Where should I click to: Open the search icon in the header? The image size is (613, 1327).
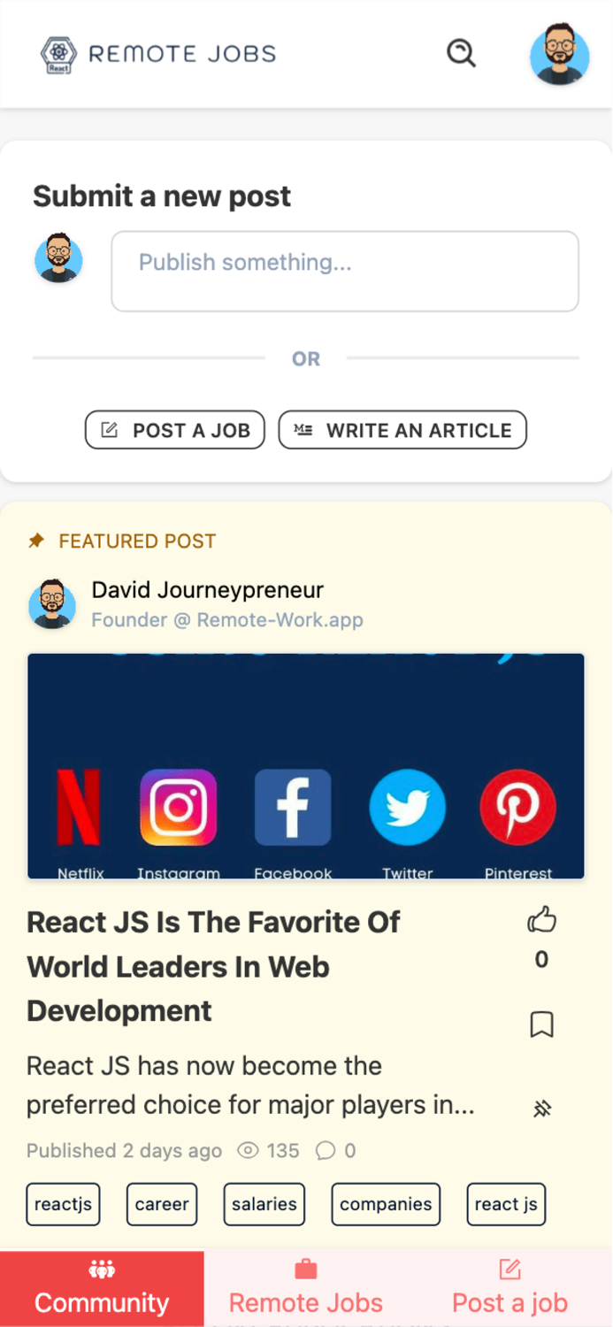pyautogui.click(x=461, y=53)
